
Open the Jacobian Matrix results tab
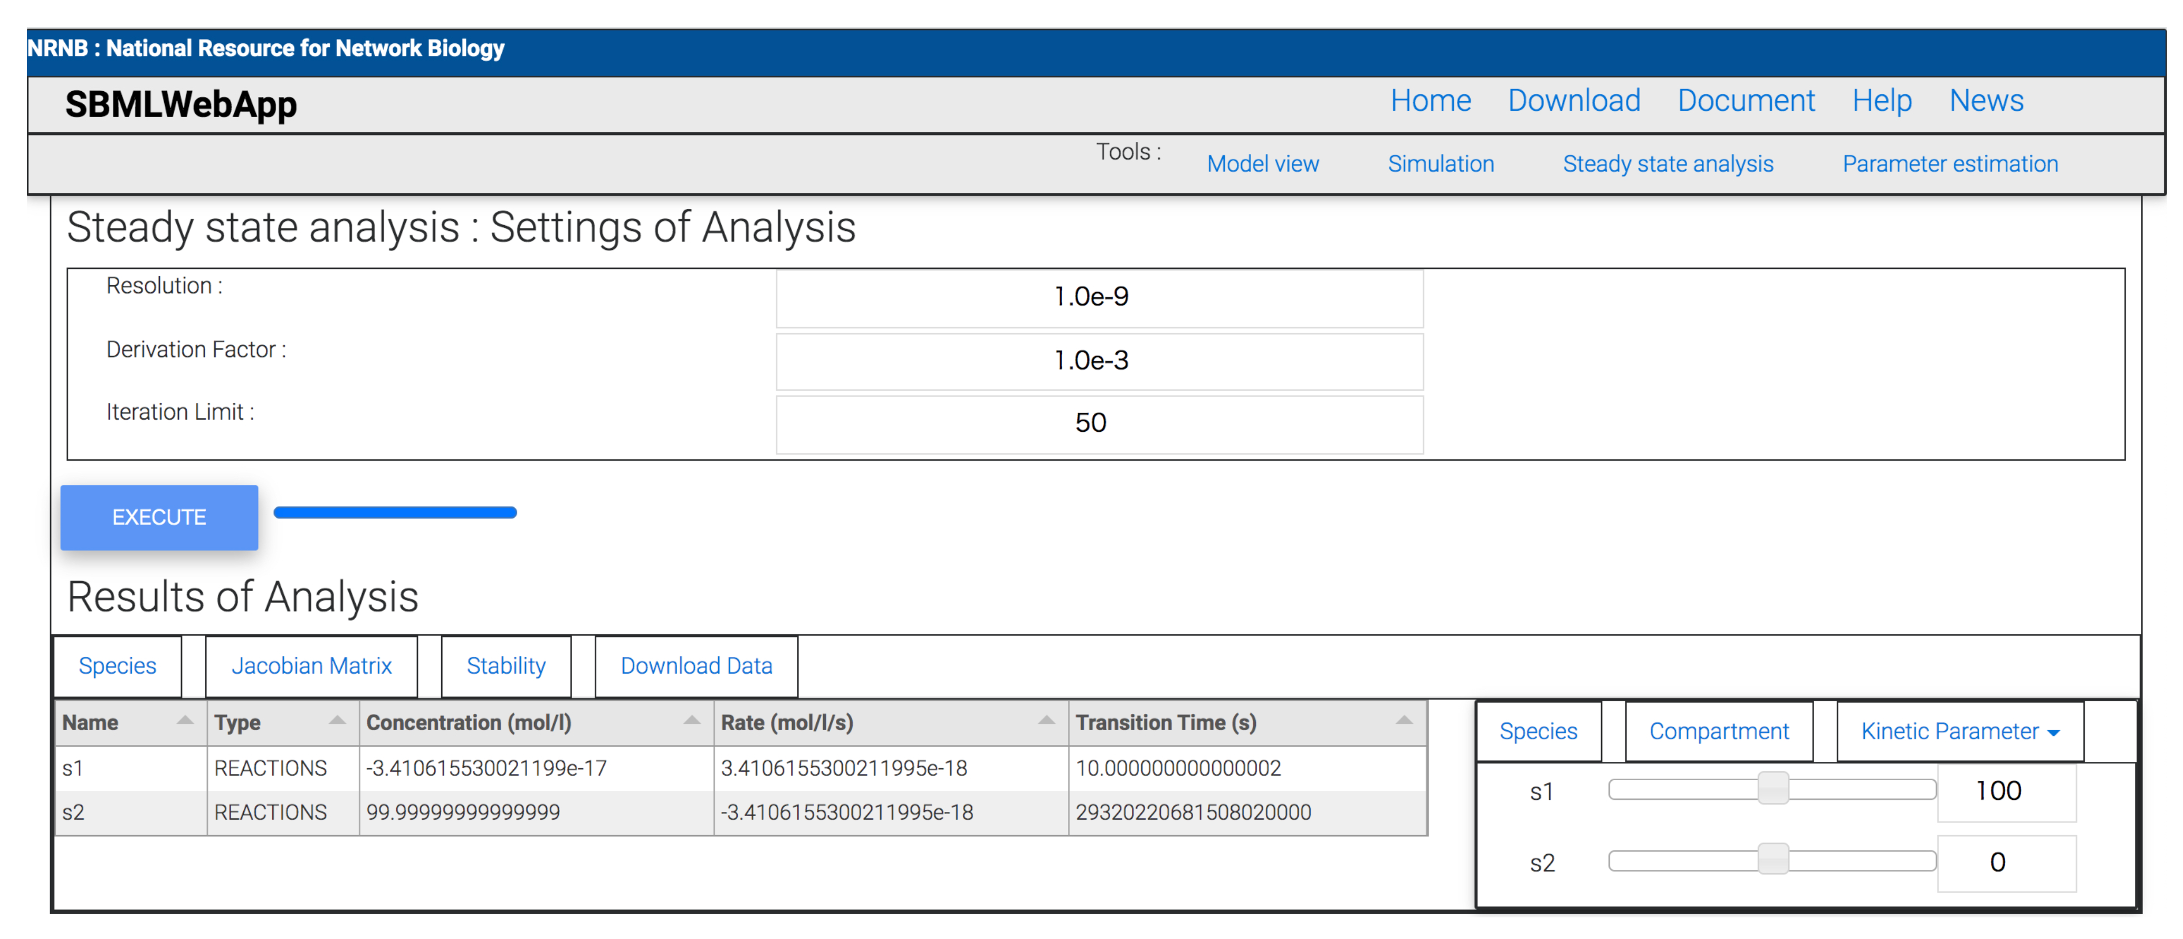click(x=311, y=665)
